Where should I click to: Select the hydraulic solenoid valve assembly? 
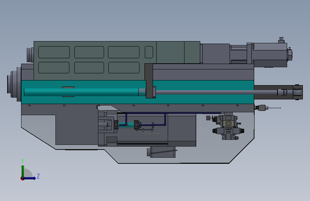click(x=228, y=126)
